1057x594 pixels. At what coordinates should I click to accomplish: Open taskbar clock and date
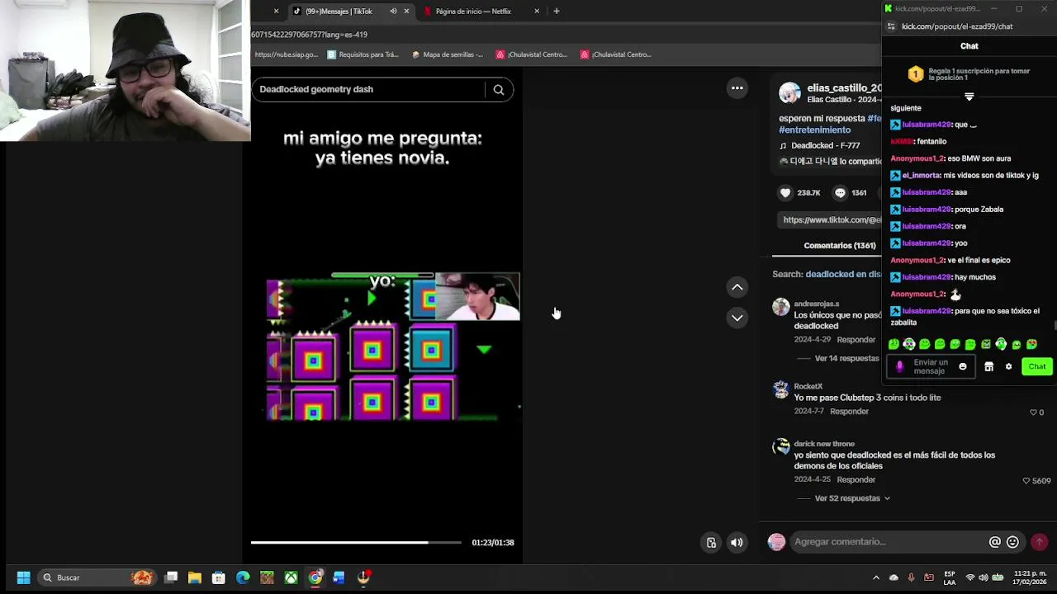(1030, 577)
